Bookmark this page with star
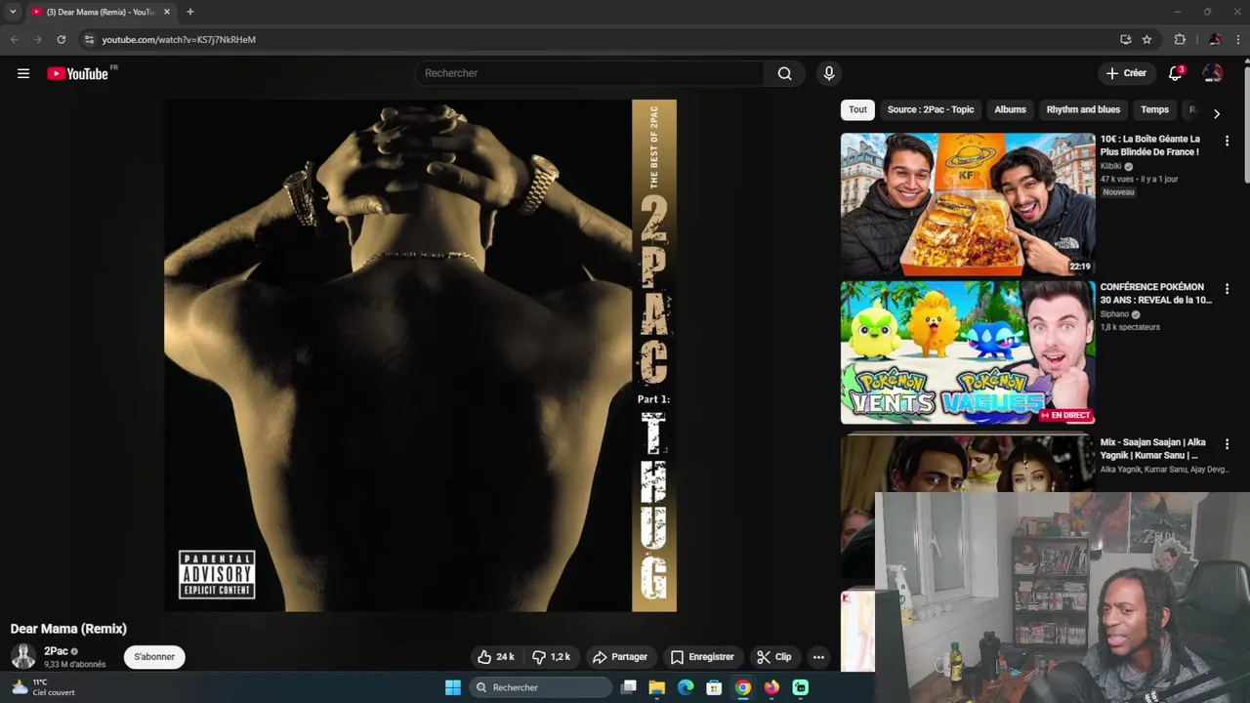Viewport: 1250px width, 703px height. point(1147,40)
